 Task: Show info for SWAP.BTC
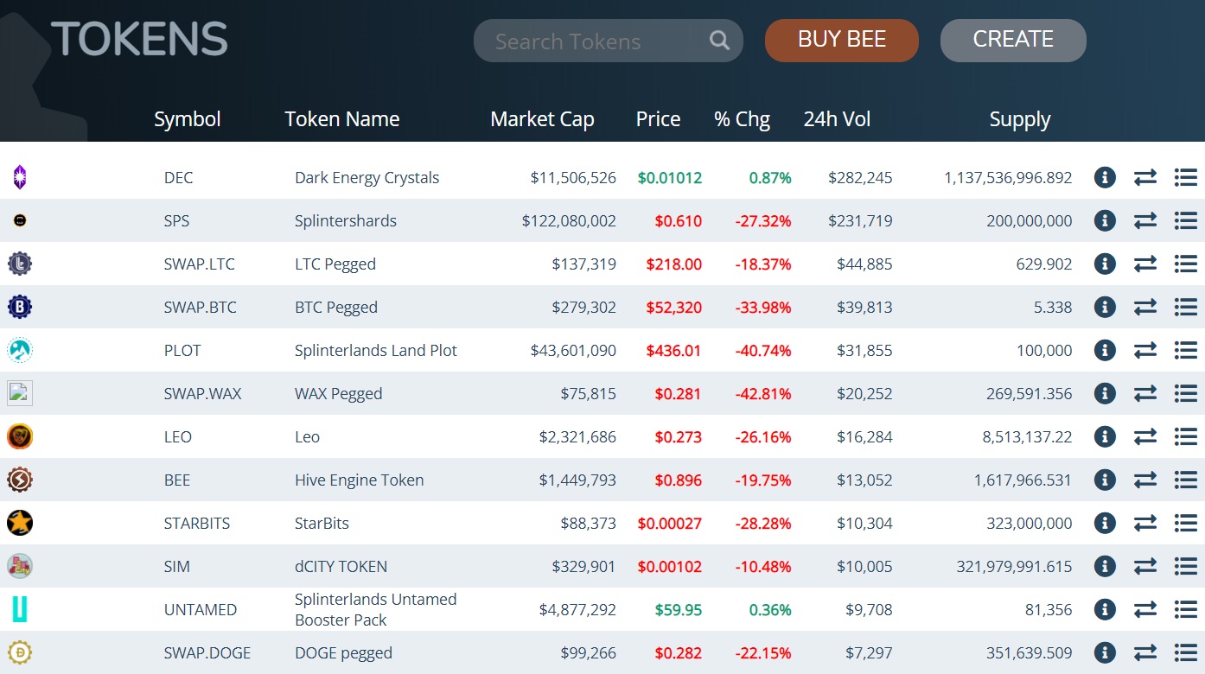pyautogui.click(x=1105, y=307)
